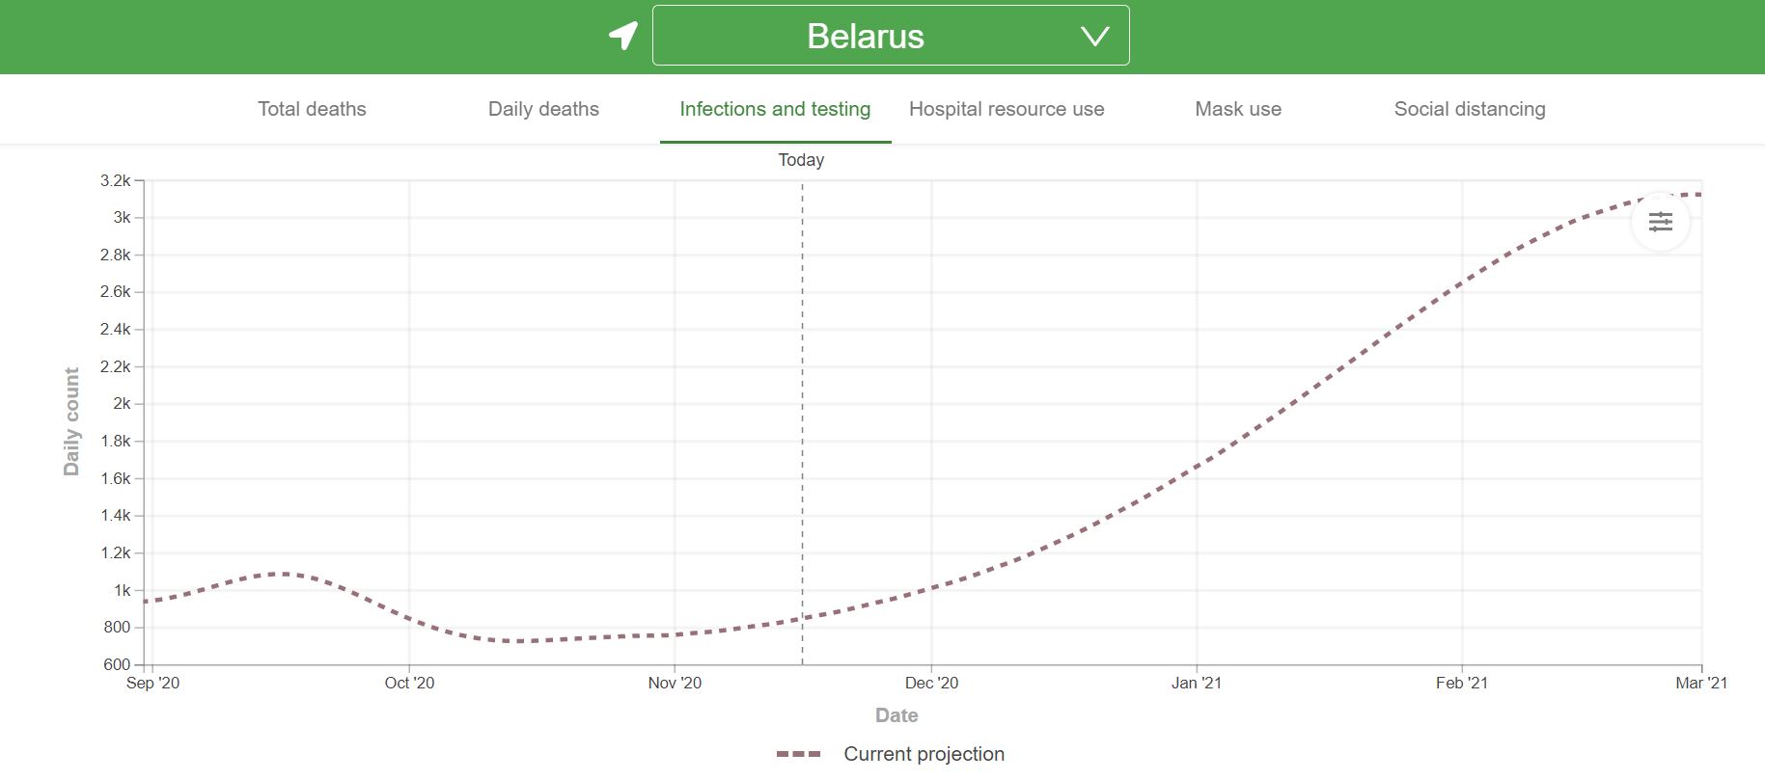
Task: Click the Oct '20 axis label
Action: click(409, 683)
